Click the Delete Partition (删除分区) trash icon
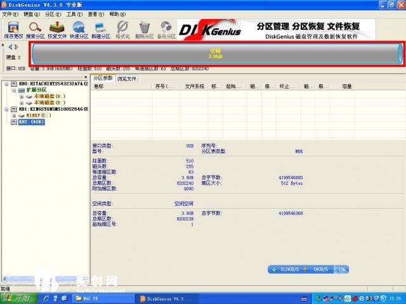406x304 pixels. coord(145,29)
